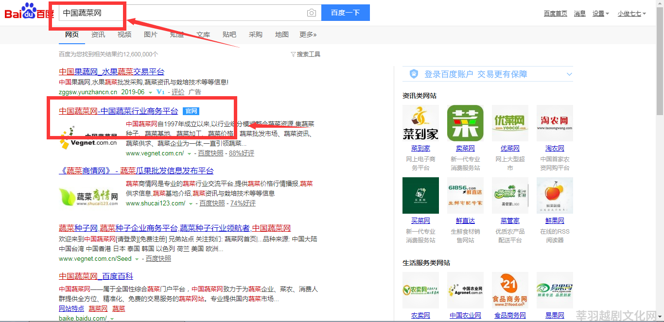Click the 易果网 logo thumbnail
The image size is (664, 322).
point(555,290)
